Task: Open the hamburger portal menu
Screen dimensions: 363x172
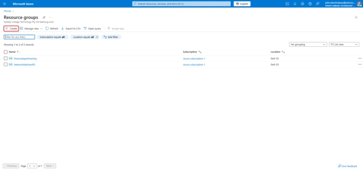Action: pos(5,4)
